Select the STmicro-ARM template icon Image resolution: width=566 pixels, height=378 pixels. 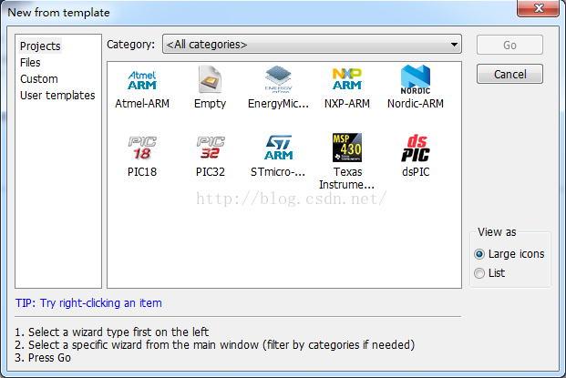pos(278,148)
